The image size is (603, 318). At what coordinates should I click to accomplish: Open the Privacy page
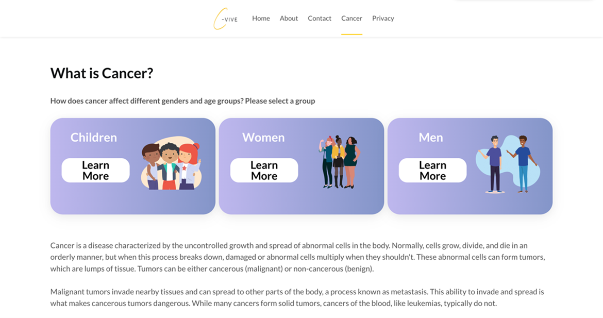pos(383,18)
